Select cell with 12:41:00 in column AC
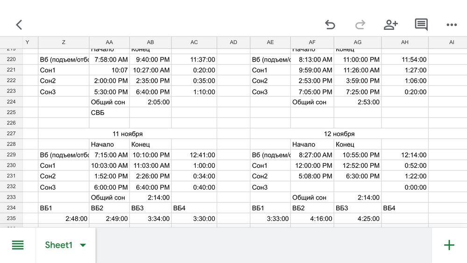 click(194, 155)
